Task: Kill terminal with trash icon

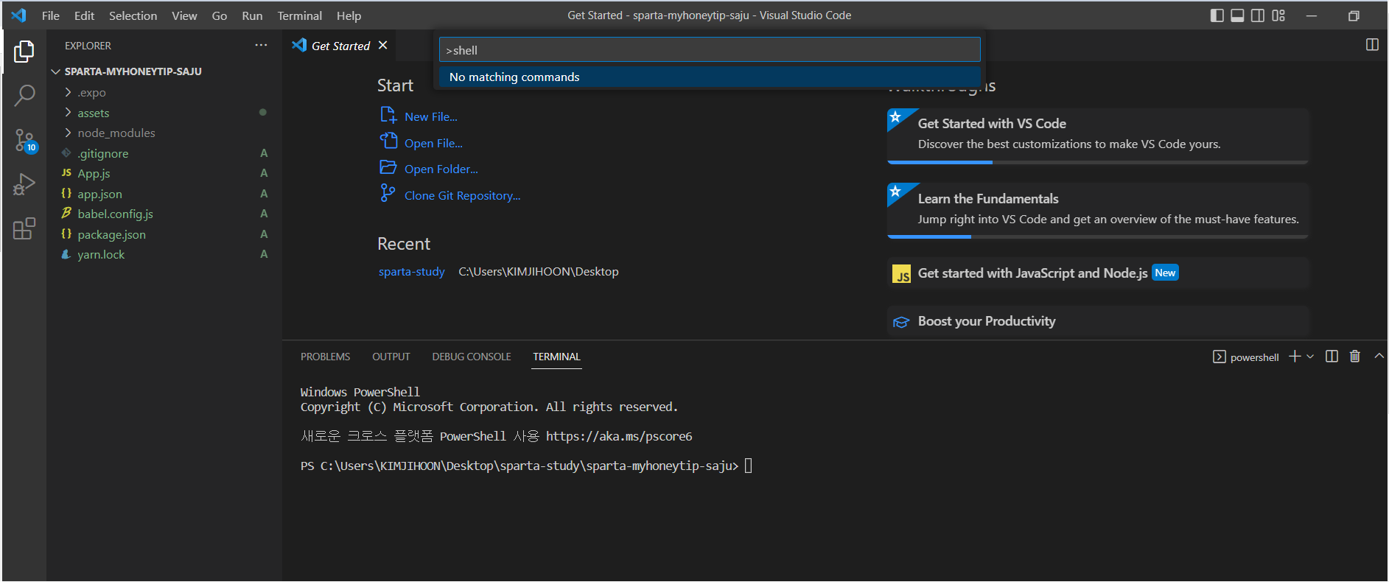Action: pyautogui.click(x=1354, y=357)
